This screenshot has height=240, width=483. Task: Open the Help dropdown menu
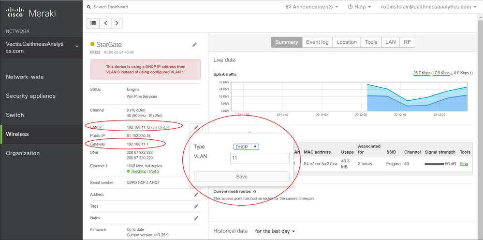[359, 7]
